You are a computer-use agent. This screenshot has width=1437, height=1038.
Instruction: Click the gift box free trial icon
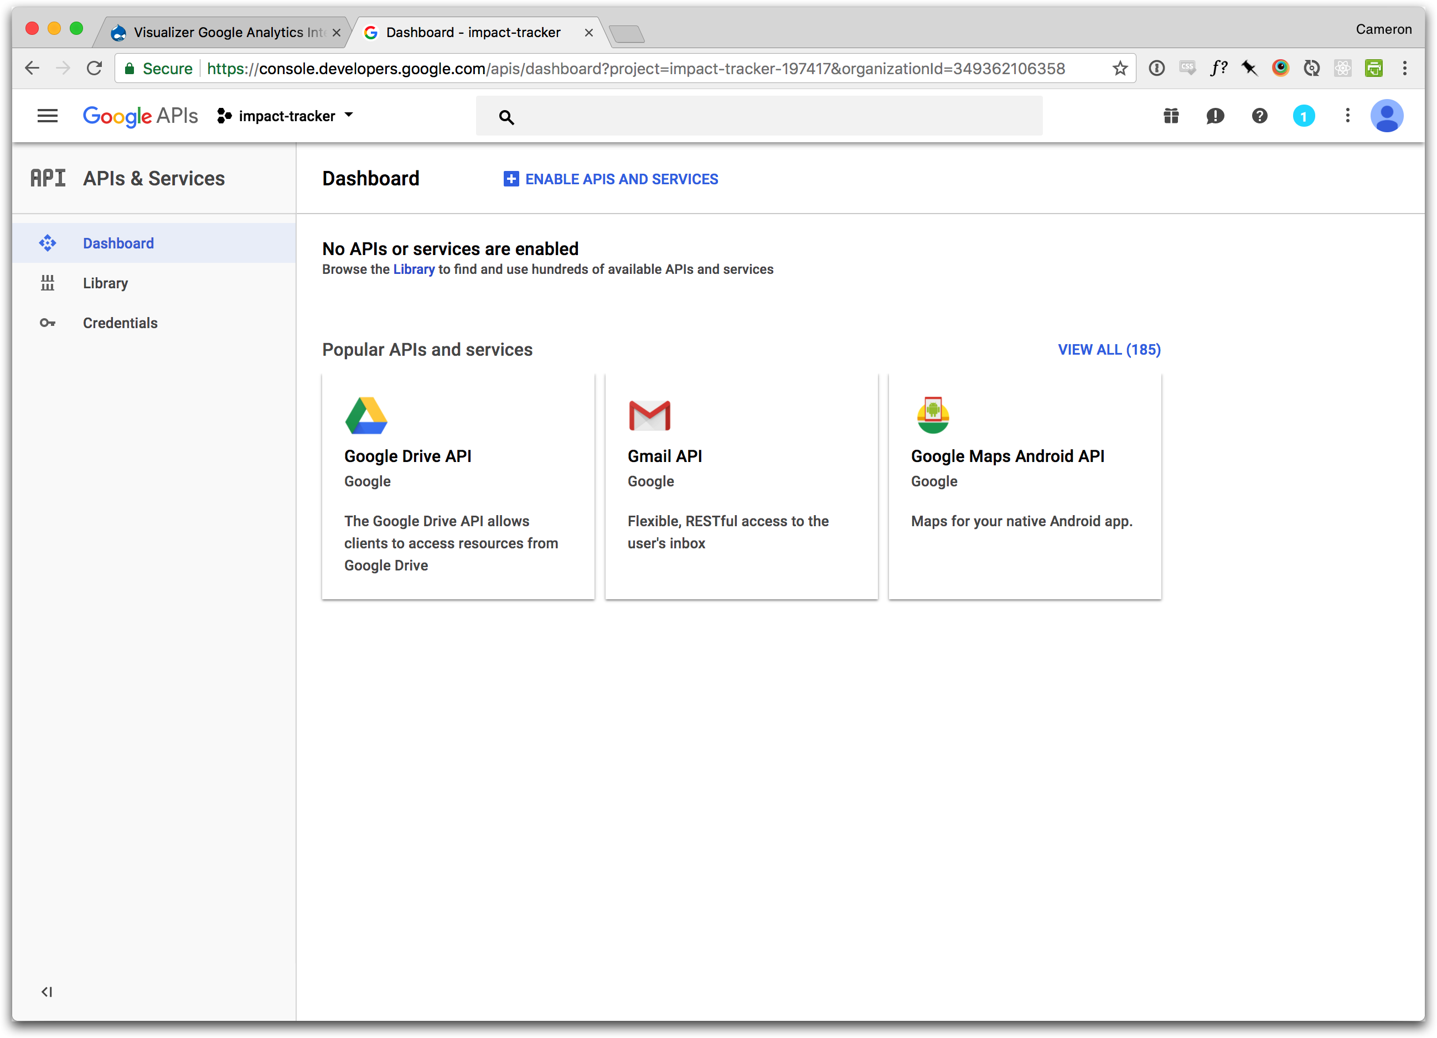point(1171,116)
